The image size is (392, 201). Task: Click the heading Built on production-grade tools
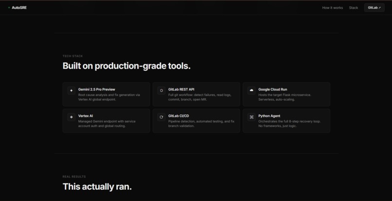tap(126, 66)
